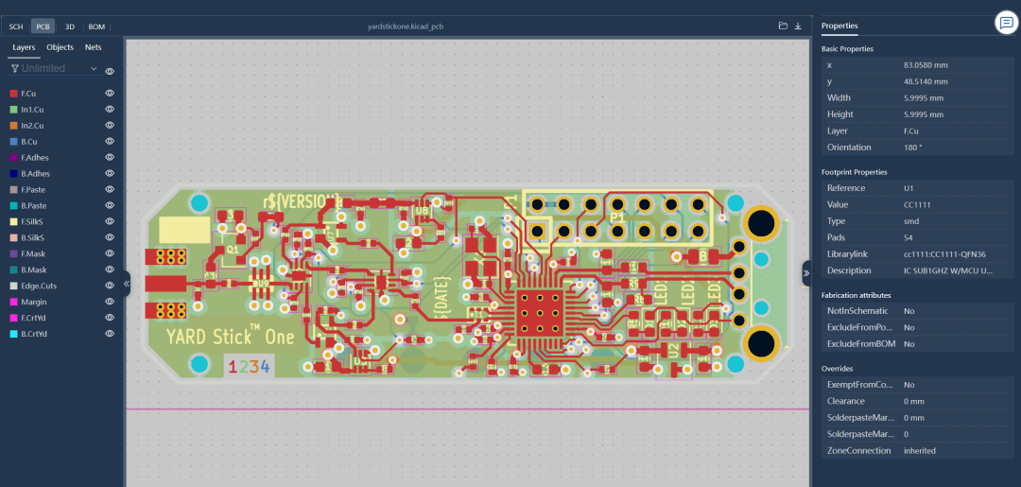Click the F.Cu red color swatch

(x=13, y=94)
